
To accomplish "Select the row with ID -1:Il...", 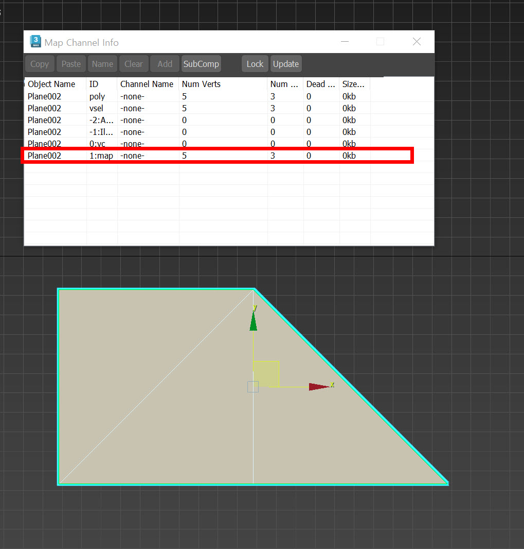I will 229,132.
